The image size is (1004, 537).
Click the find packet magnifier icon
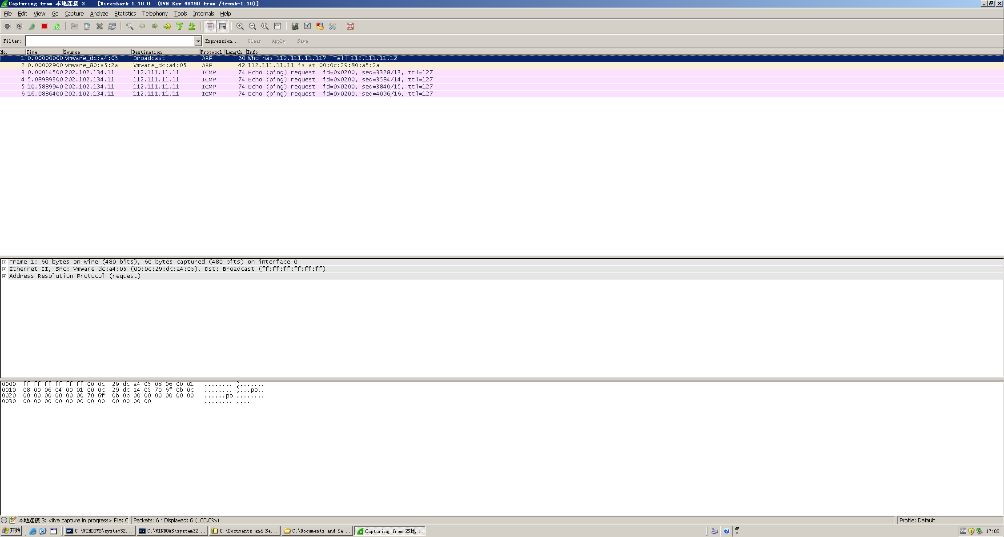(130, 26)
